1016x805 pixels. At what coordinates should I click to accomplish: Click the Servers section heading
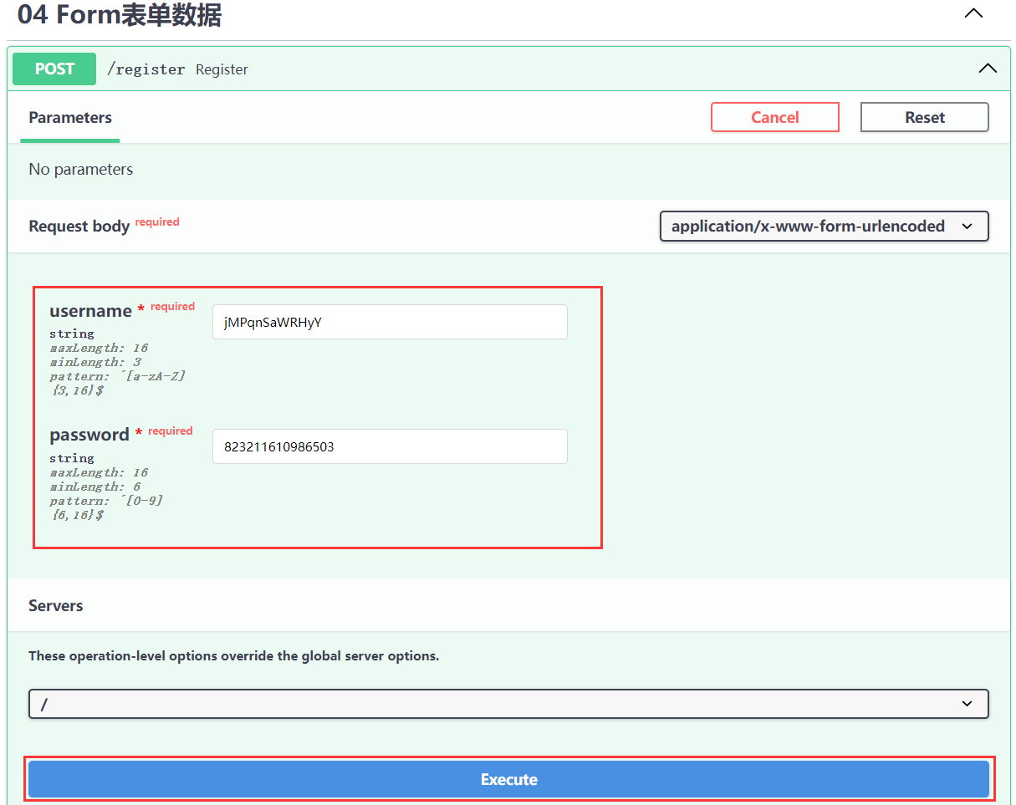click(56, 605)
